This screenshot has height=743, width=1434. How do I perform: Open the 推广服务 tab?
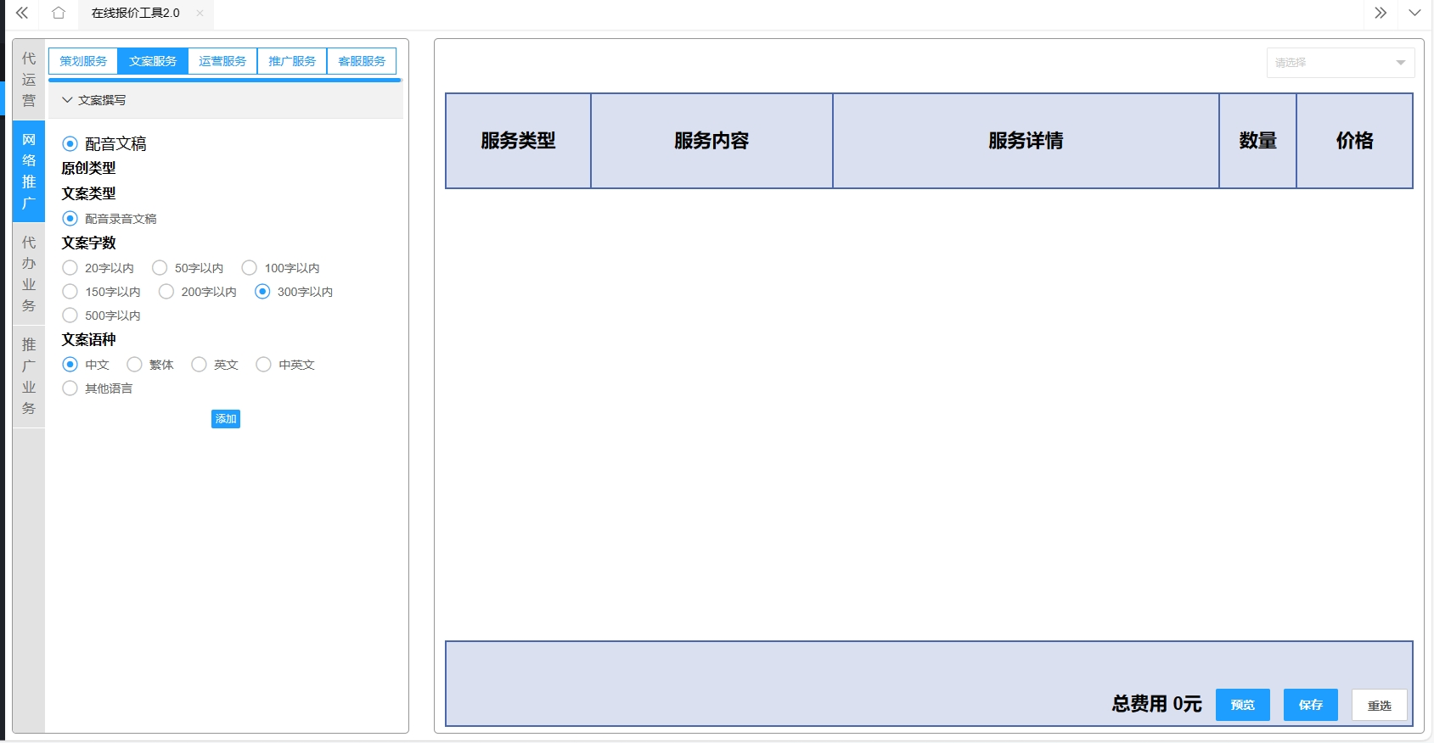(x=292, y=61)
